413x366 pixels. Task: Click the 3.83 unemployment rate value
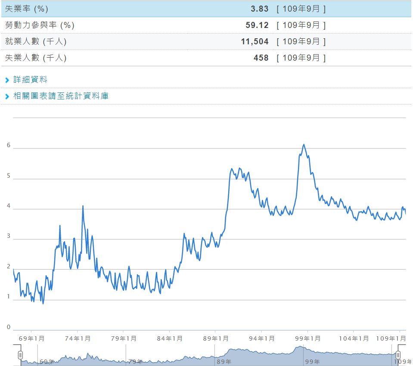261,8
